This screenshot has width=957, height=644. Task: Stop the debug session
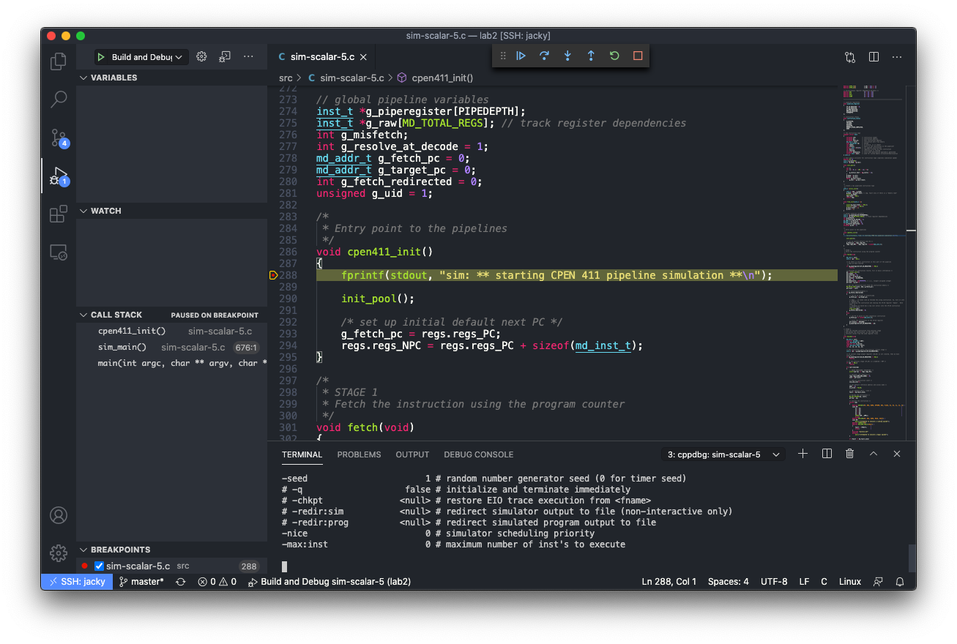[x=638, y=56]
